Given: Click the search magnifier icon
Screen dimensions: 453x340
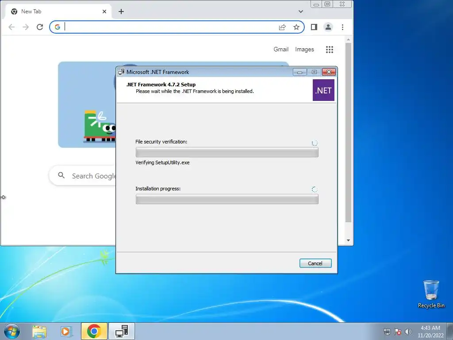Looking at the screenshot, I should pyautogui.click(x=61, y=175).
